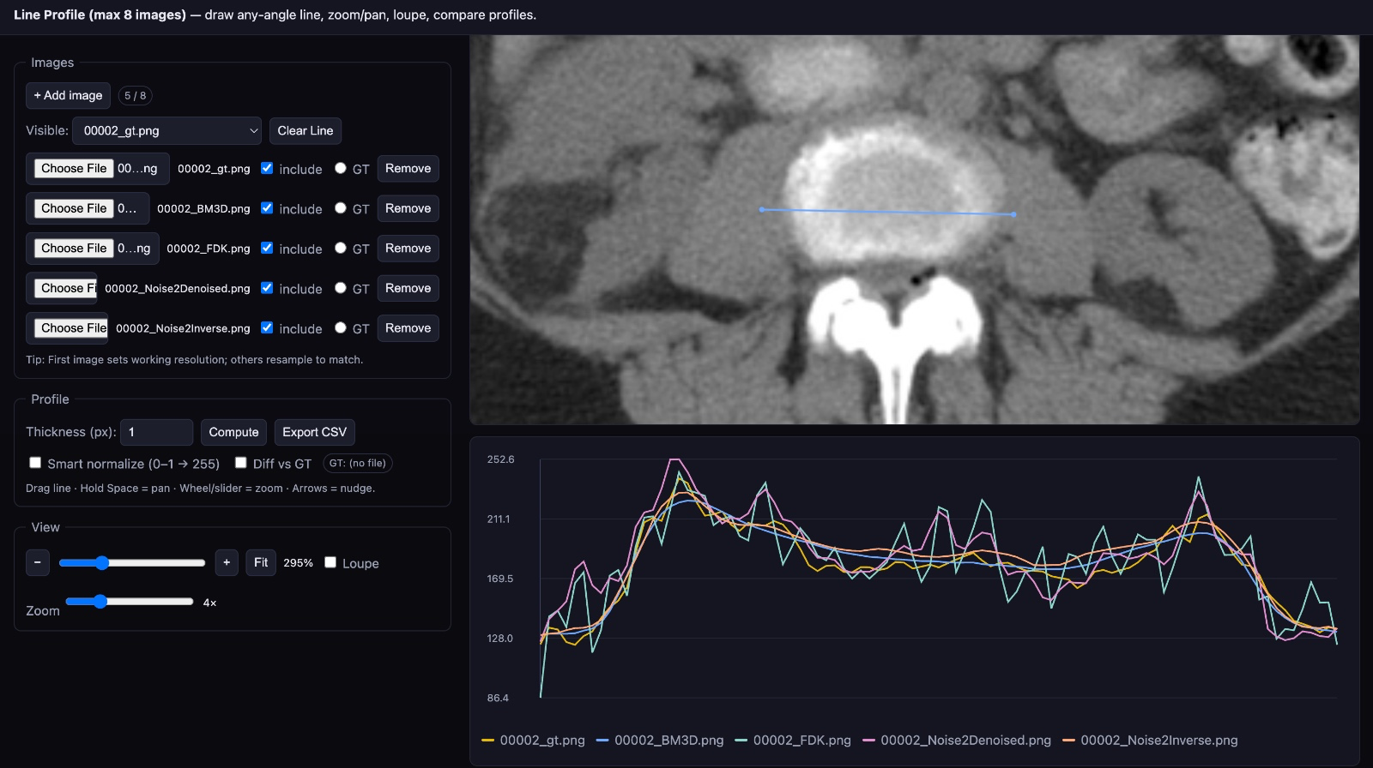Uncheck include for 00002_Noise2Denoised.png
The image size is (1373, 768).
coord(267,288)
